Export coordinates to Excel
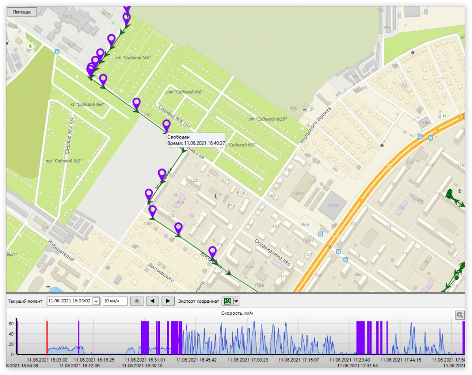This screenshot has width=472, height=375. (x=227, y=301)
